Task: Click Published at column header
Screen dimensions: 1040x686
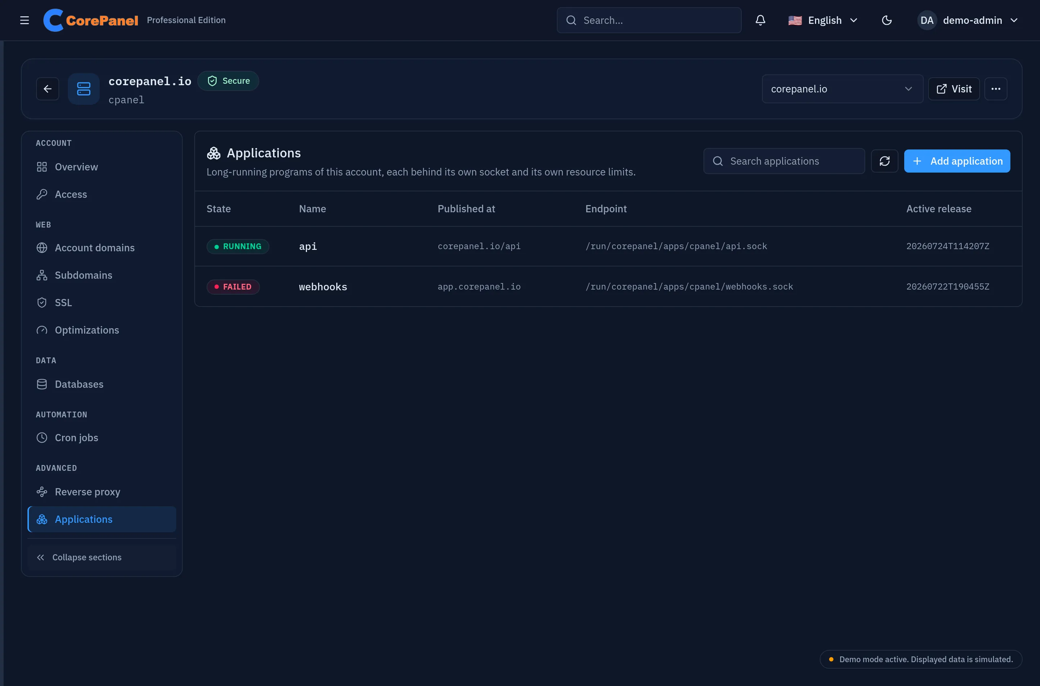Action: [467, 209]
